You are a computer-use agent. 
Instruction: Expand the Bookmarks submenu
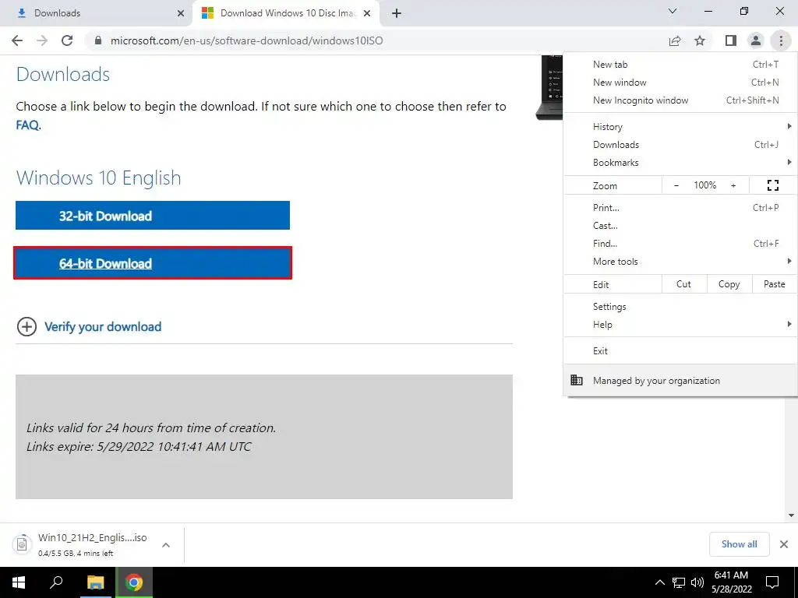tap(680, 163)
